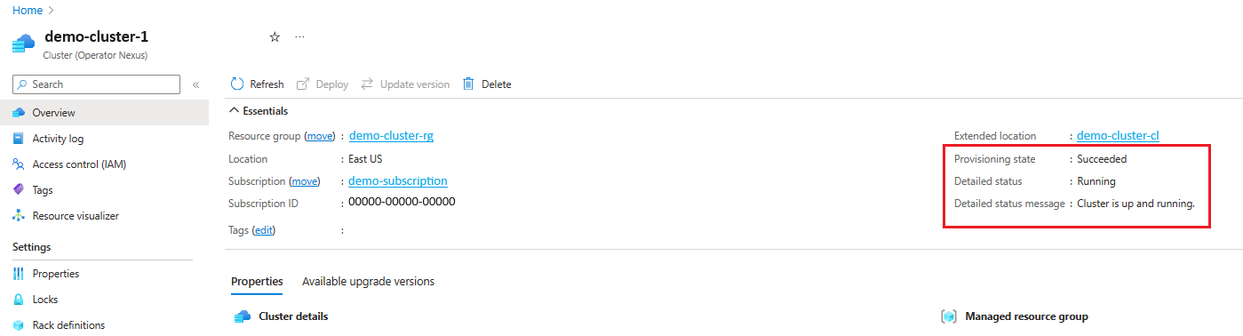1243x336 pixels.
Task: Favorite the cluster with the star icon
Action: pyautogui.click(x=275, y=37)
